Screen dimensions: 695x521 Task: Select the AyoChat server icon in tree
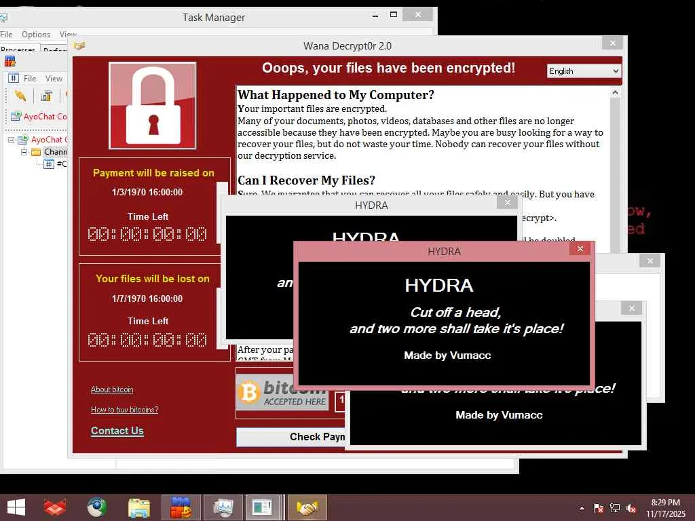coord(23,140)
